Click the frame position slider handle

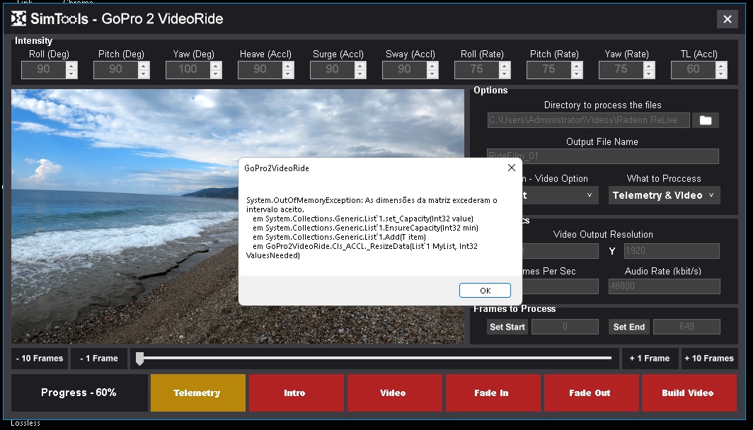coord(140,359)
